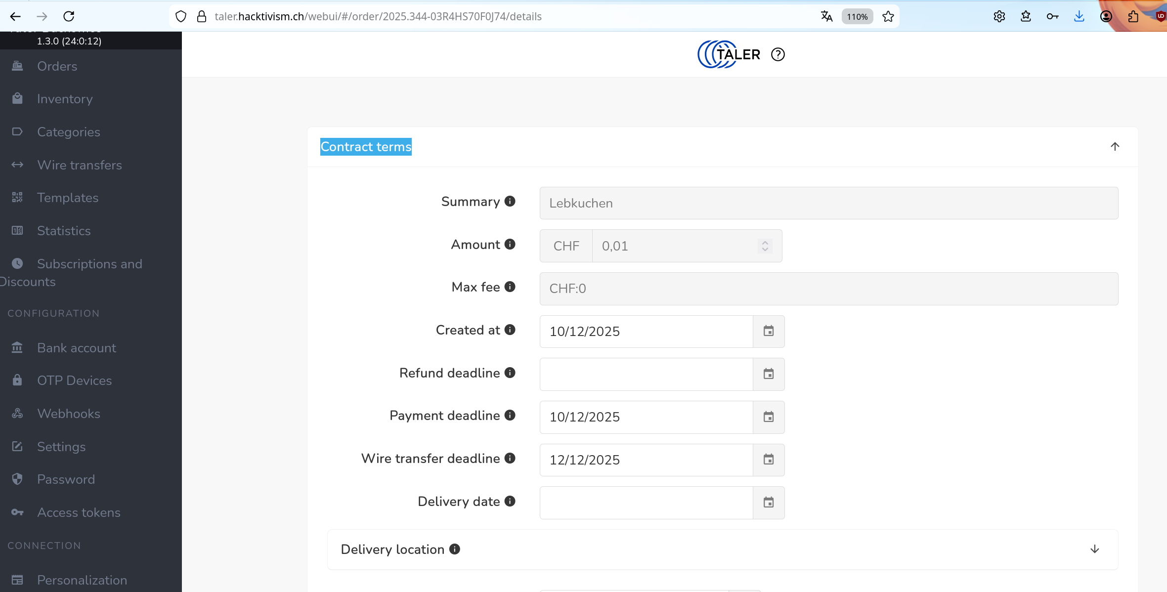The height and width of the screenshot is (592, 1167).
Task: Expand the Delivery location section
Action: pos(1094,549)
